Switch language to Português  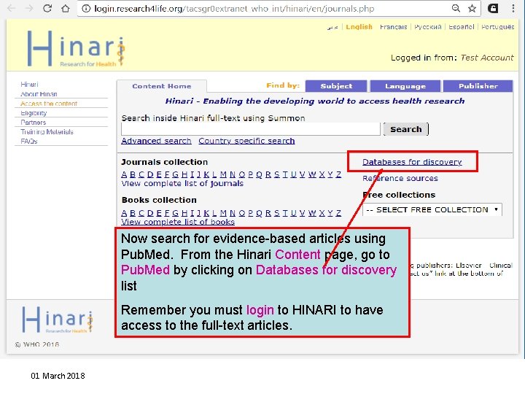tap(497, 27)
